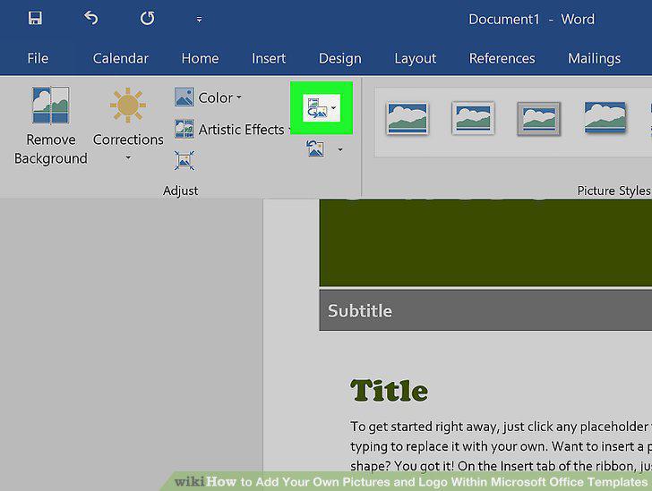Expand the Change Picture dropdown arrow
This screenshot has width=652, height=491.
[x=333, y=108]
